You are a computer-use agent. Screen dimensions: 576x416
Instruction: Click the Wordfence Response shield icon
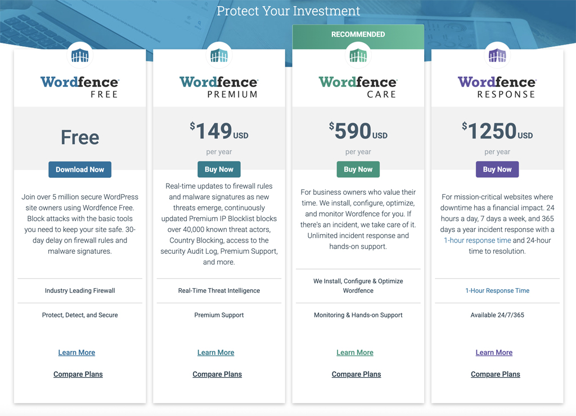(497, 56)
